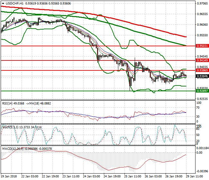The height and width of the screenshot is (180, 209).
Task: Click the open price value 0.93619
Action: [x=31, y=4]
